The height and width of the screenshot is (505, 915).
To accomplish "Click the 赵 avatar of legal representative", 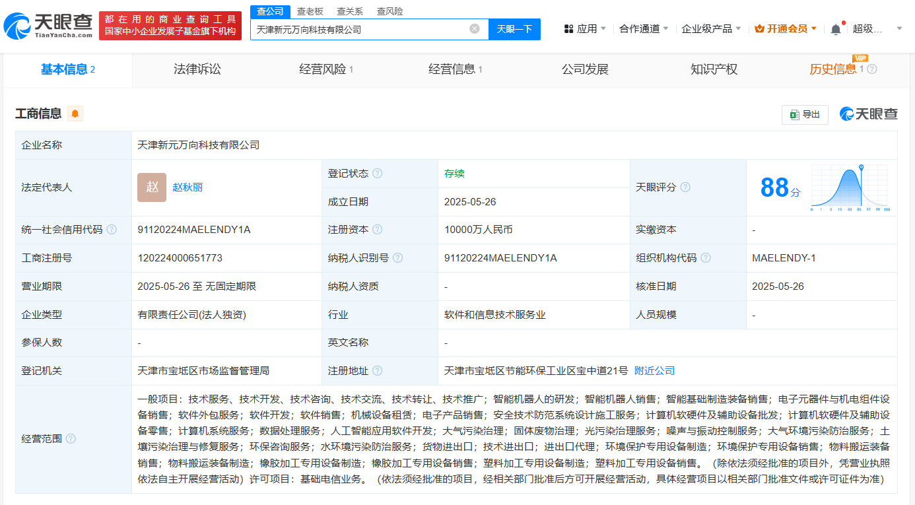I will pos(152,187).
